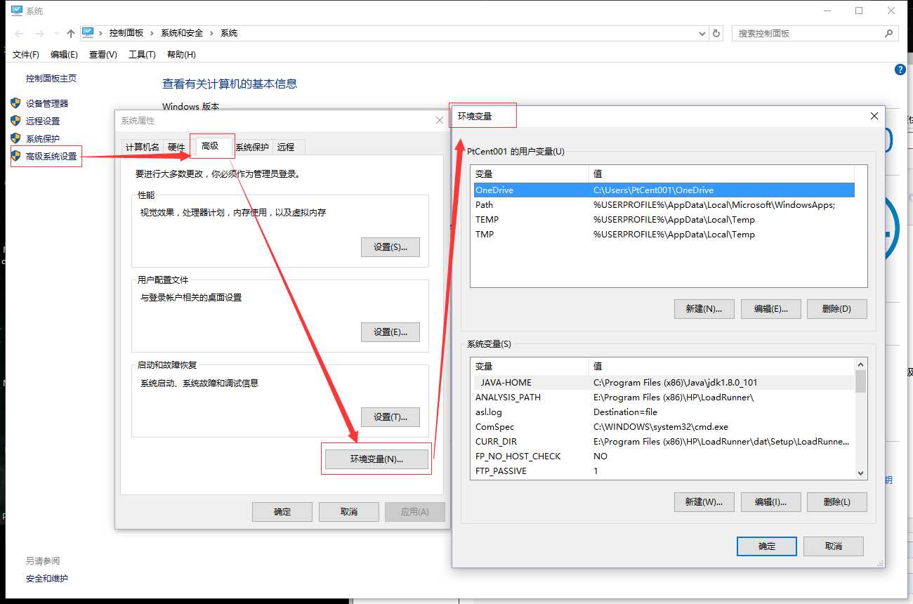Image resolution: width=913 pixels, height=604 pixels.
Task: Click 设置(E) for user profiles
Action: point(390,332)
